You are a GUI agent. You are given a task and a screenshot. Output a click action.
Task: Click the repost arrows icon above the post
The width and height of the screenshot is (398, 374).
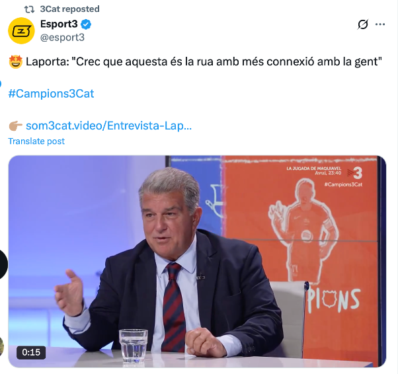(x=30, y=9)
